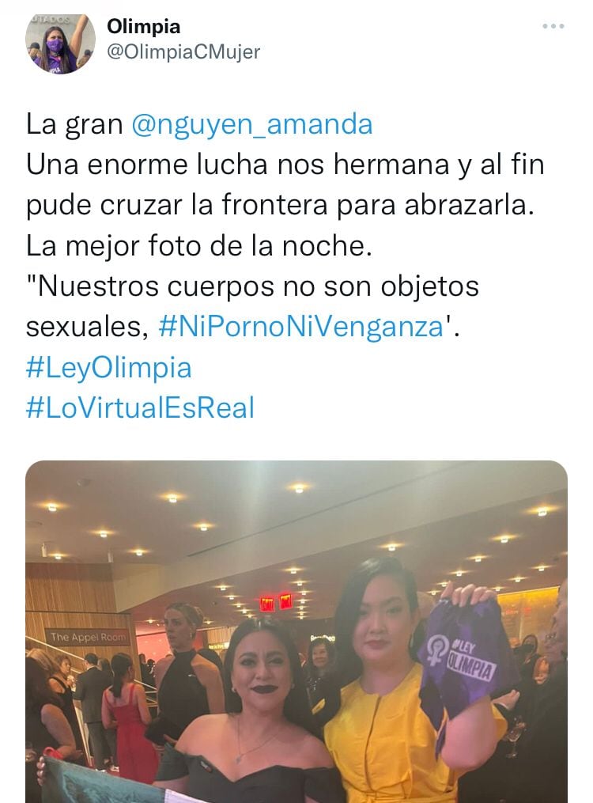
Task: Open the Olimpia display name profile
Action: [143, 27]
